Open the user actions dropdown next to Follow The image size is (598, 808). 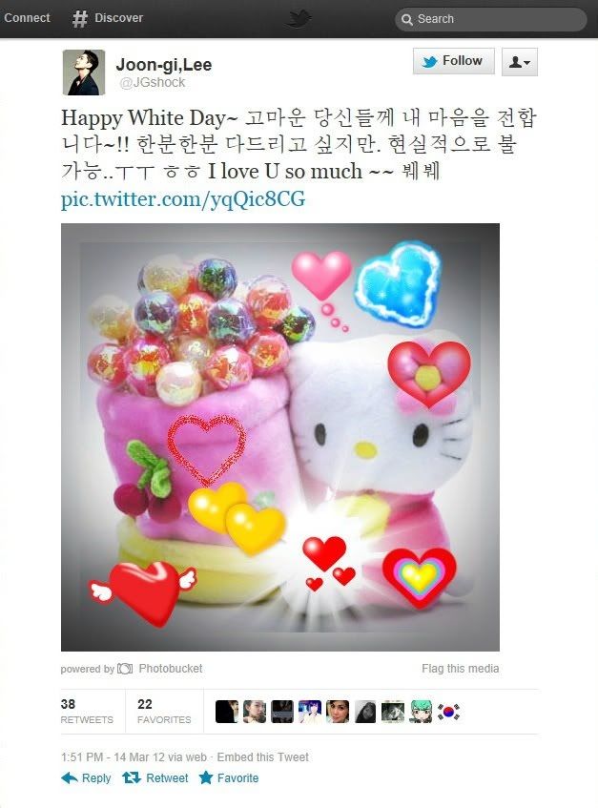click(x=519, y=62)
